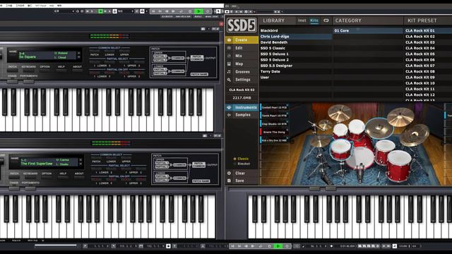Switch library view to Kits
Screen dimensions: 452x254
[x=314, y=20]
